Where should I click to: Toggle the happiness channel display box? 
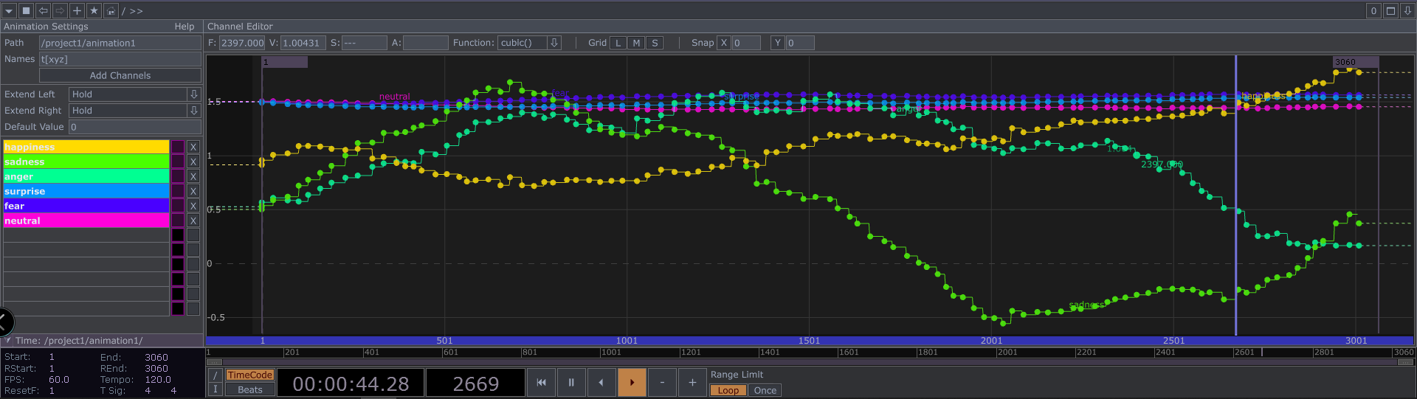point(178,147)
